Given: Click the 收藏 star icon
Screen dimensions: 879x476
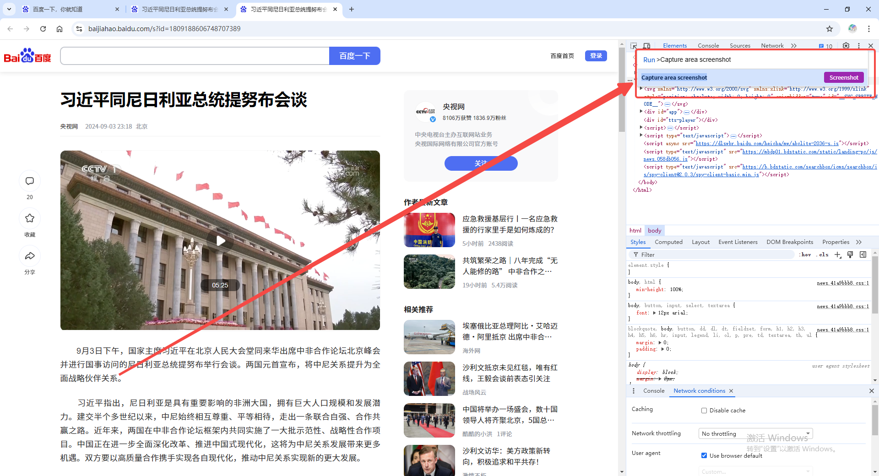Looking at the screenshot, I should pyautogui.click(x=30, y=218).
